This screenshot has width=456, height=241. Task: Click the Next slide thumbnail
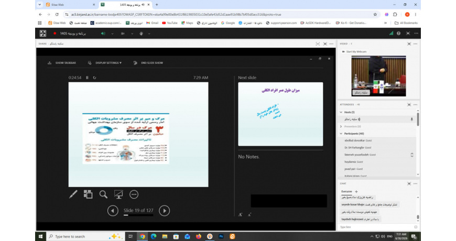[280, 114]
